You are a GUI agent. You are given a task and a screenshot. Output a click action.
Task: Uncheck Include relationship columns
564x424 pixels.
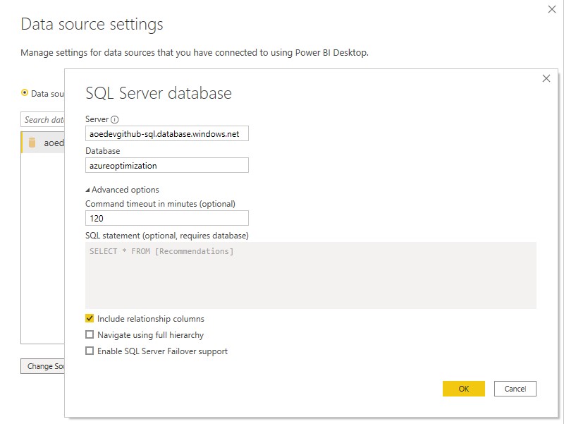click(90, 319)
